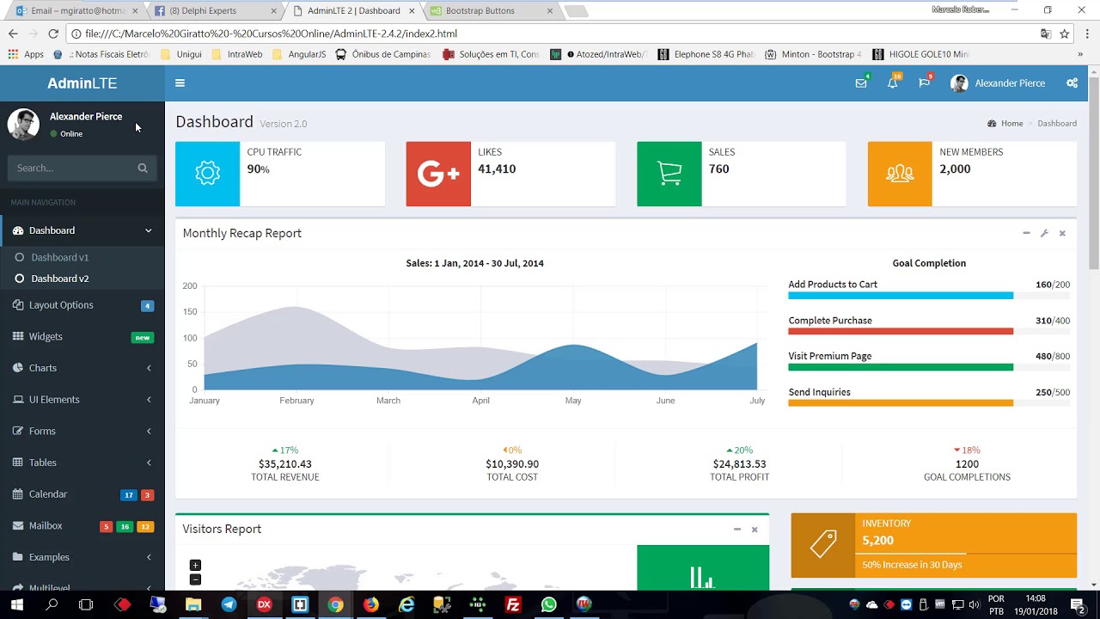Viewport: 1100px width, 619px height.
Task: Remove the Monthly Recap Report box
Action: [1062, 233]
